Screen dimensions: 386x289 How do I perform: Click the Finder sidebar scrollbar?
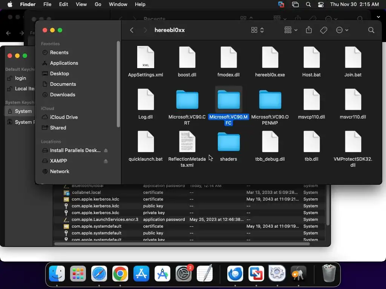click(x=118, y=84)
